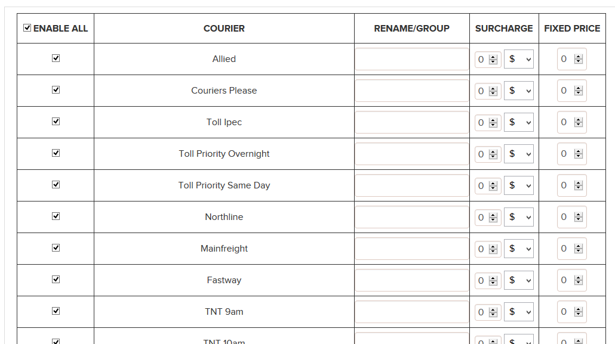Open surcharge type dropdown for Mainfreight

(518, 249)
